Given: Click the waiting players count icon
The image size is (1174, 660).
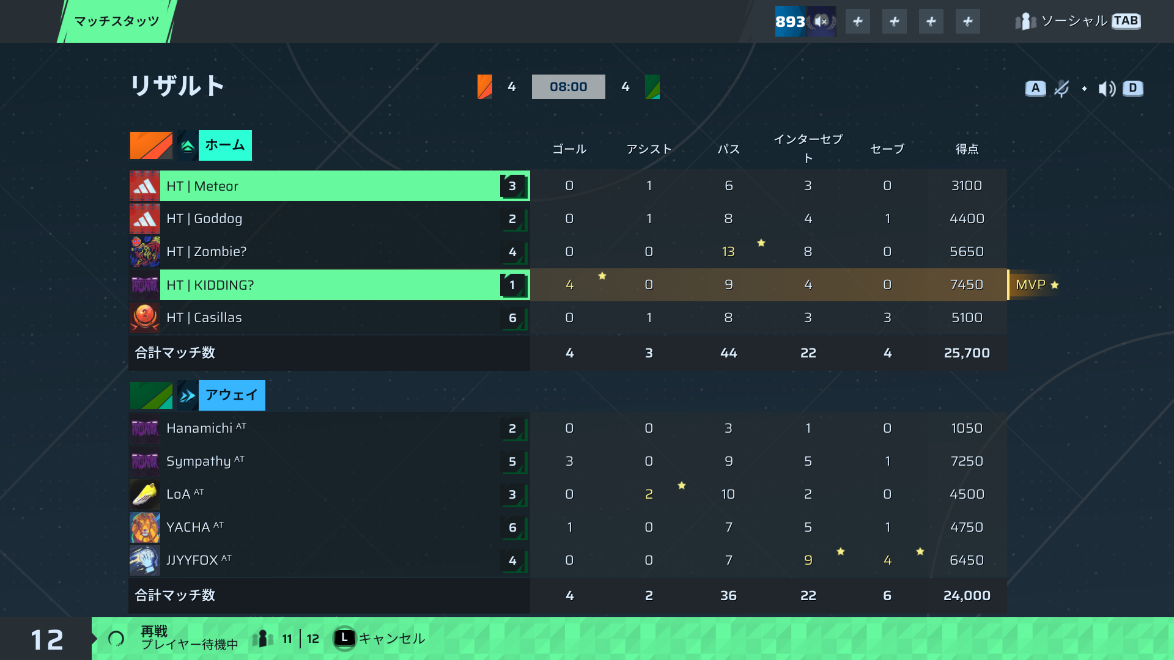Looking at the screenshot, I should coord(263,639).
